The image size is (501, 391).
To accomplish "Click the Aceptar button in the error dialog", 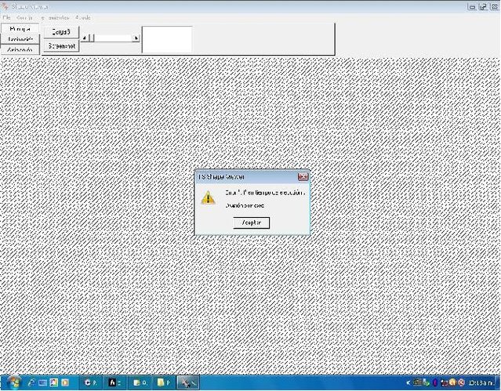I will point(252,223).
